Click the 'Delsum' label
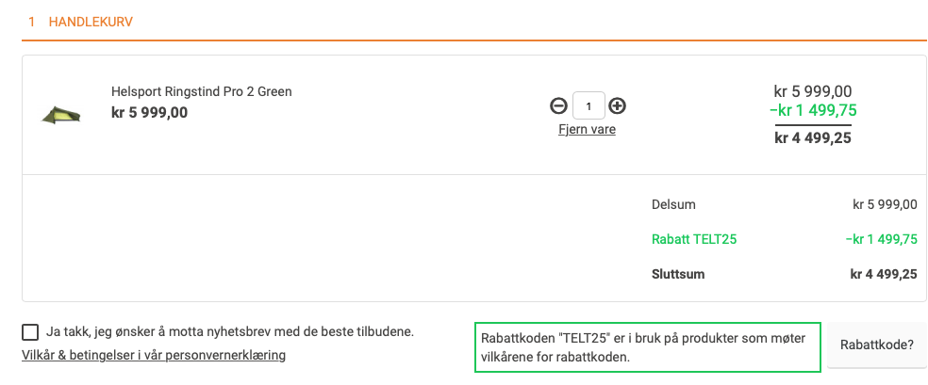Image resolution: width=928 pixels, height=385 pixels. (x=673, y=204)
